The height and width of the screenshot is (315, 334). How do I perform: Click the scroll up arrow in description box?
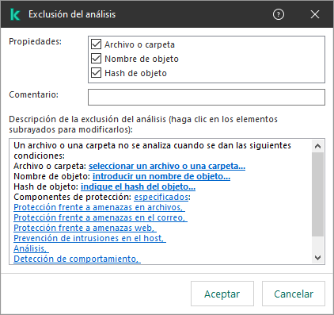pyautogui.click(x=318, y=146)
